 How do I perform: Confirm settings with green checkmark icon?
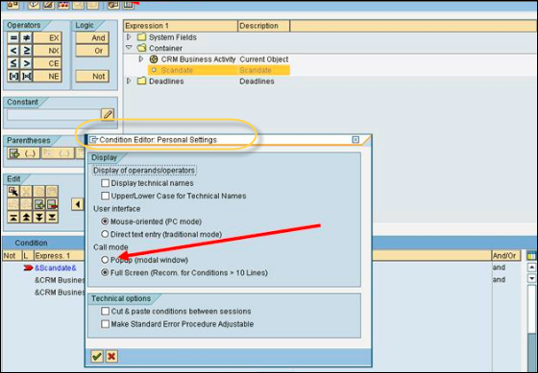click(97, 357)
